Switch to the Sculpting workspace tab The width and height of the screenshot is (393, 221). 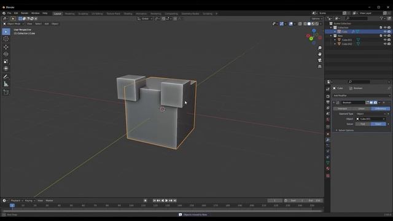[x=84, y=14]
